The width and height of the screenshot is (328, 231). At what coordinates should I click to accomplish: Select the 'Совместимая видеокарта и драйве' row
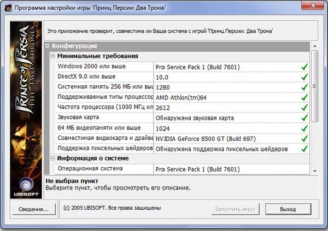182,138
